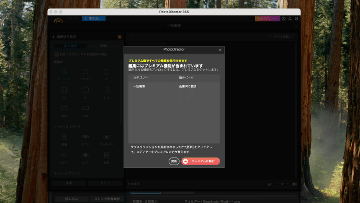Select the YouTube サムネイル preset icon

click(107, 137)
